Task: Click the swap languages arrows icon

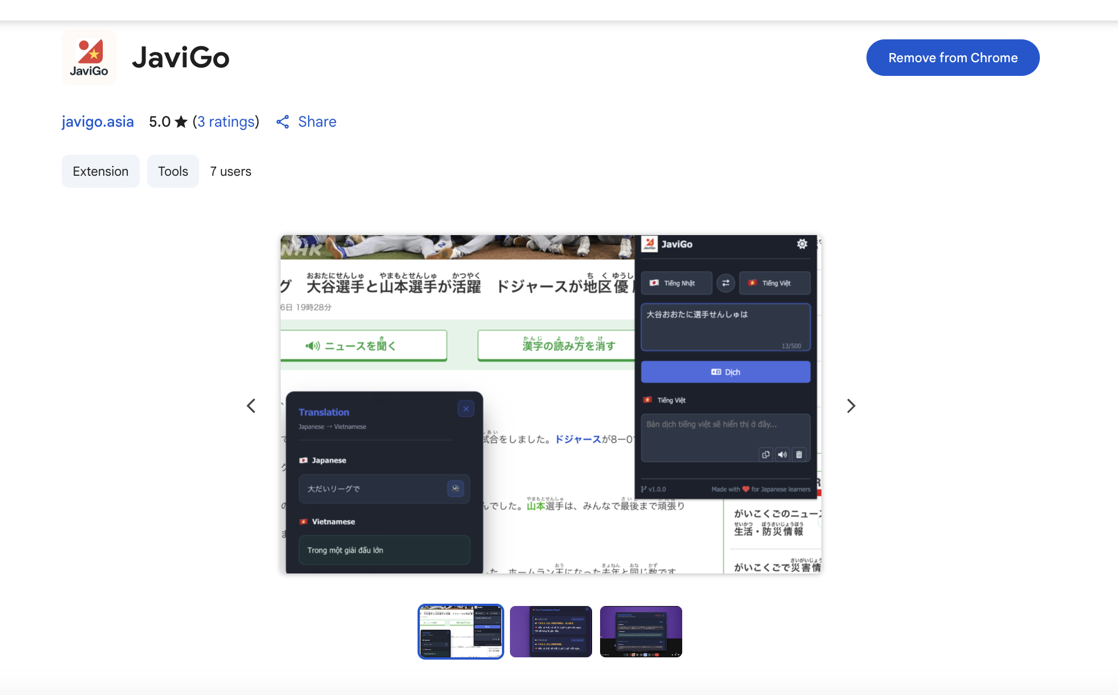Action: pyautogui.click(x=726, y=283)
